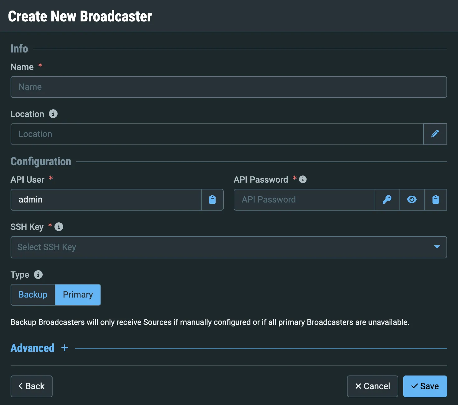Click the Configuration section heading

coord(41,162)
